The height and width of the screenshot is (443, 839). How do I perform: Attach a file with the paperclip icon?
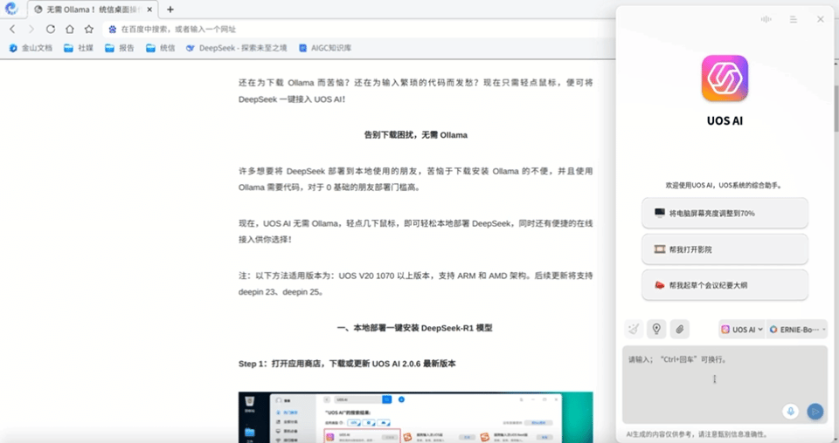click(680, 330)
